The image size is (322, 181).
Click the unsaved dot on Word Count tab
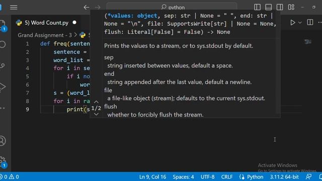pyautogui.click(x=74, y=23)
